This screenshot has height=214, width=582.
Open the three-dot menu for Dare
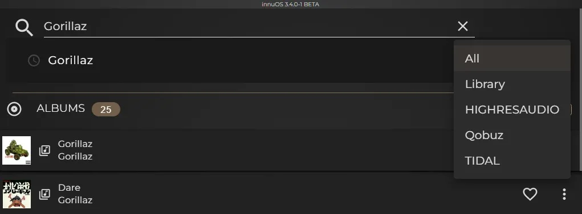[x=564, y=194]
